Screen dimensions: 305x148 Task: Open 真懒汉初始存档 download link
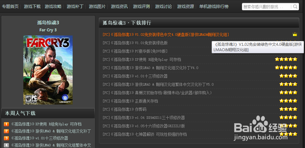point(157,93)
